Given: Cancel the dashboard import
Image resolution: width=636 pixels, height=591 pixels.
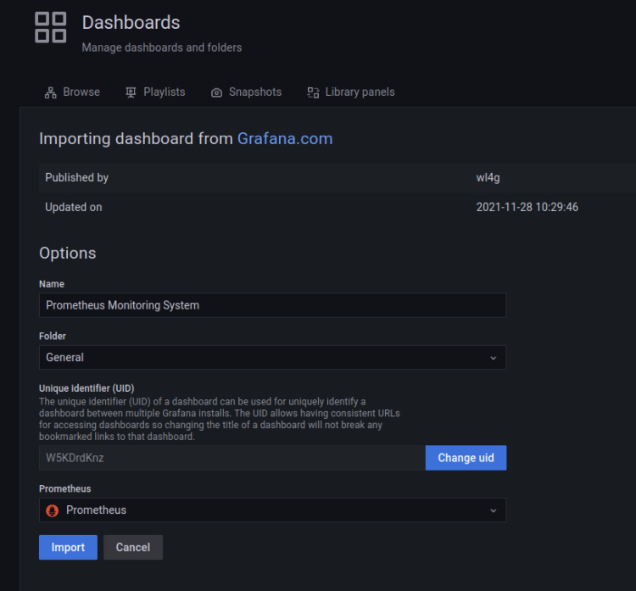Looking at the screenshot, I should coord(133,547).
